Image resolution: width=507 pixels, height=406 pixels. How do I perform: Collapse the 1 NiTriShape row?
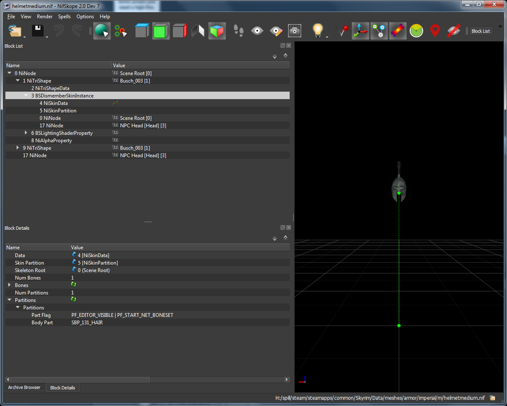18,80
